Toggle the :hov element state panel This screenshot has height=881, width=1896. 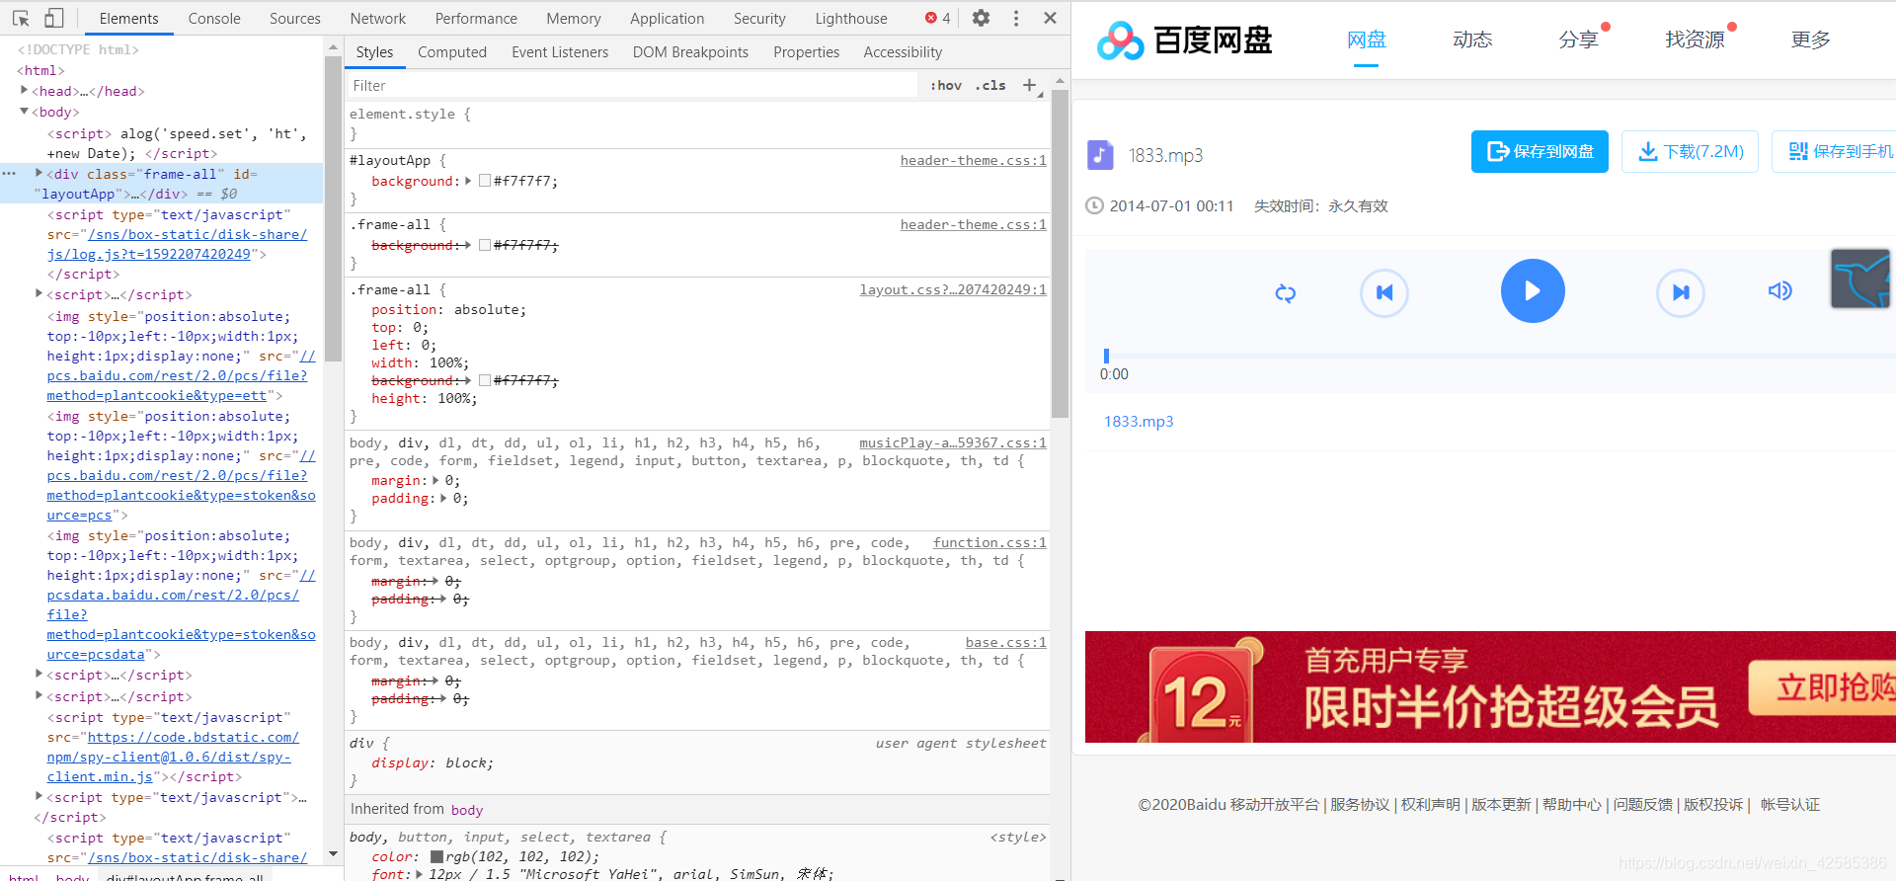pyautogui.click(x=946, y=86)
